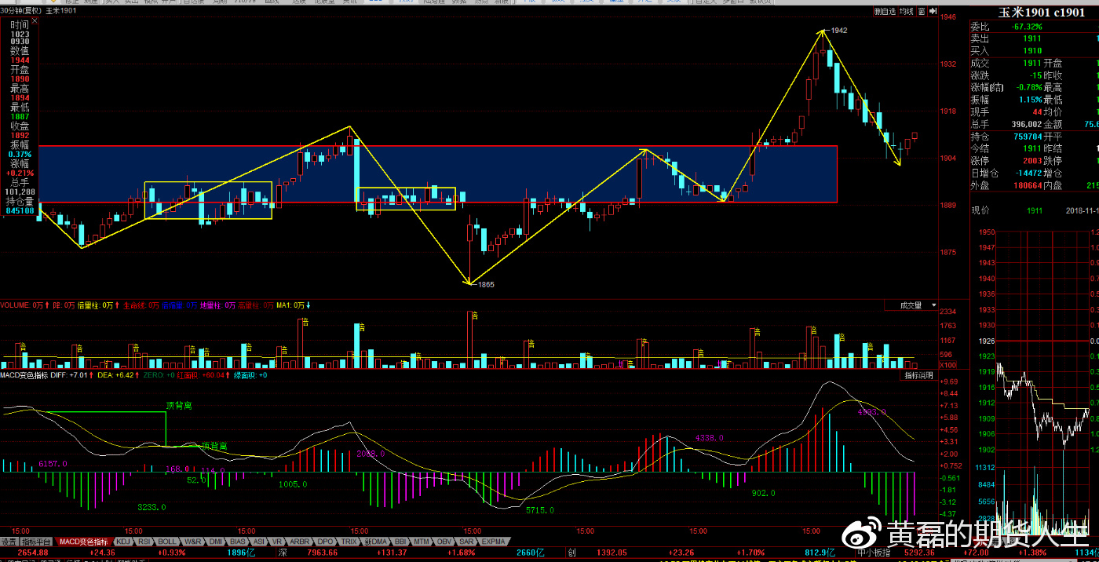Image resolution: width=1099 pixels, height=562 pixels.
Task: Collapse the side panel with the arrow icon
Action: 933,12
